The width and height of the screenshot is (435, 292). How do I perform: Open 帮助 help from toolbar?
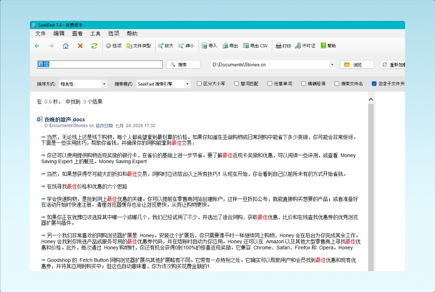(328, 46)
